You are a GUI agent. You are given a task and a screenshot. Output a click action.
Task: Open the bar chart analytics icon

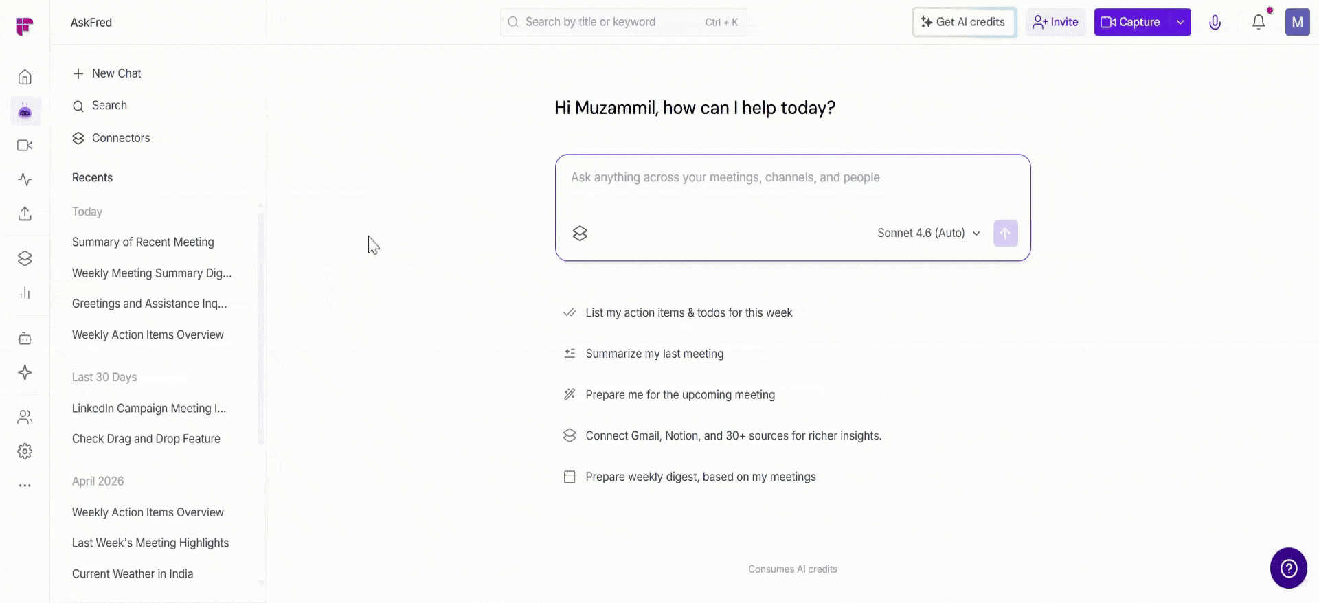pyautogui.click(x=25, y=293)
